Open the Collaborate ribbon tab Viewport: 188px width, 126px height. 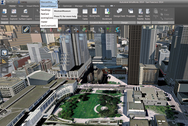[91, 6]
